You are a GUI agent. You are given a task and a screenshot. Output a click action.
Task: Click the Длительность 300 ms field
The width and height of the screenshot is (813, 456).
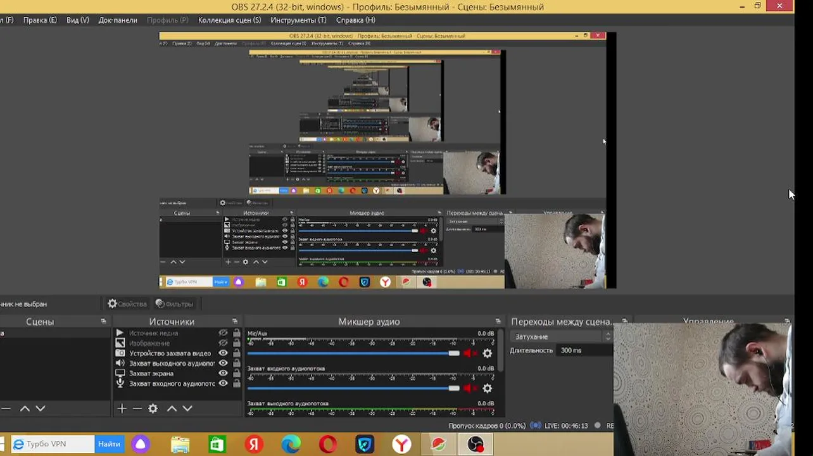click(585, 350)
